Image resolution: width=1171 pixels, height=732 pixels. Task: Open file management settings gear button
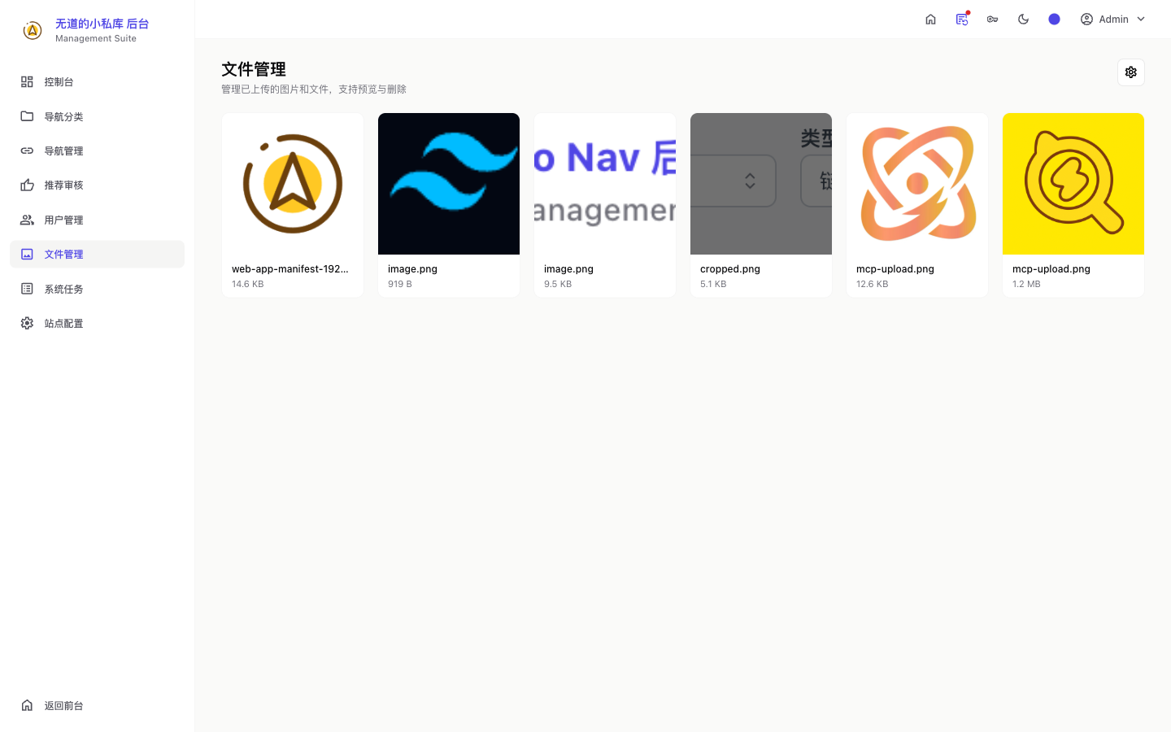point(1130,72)
